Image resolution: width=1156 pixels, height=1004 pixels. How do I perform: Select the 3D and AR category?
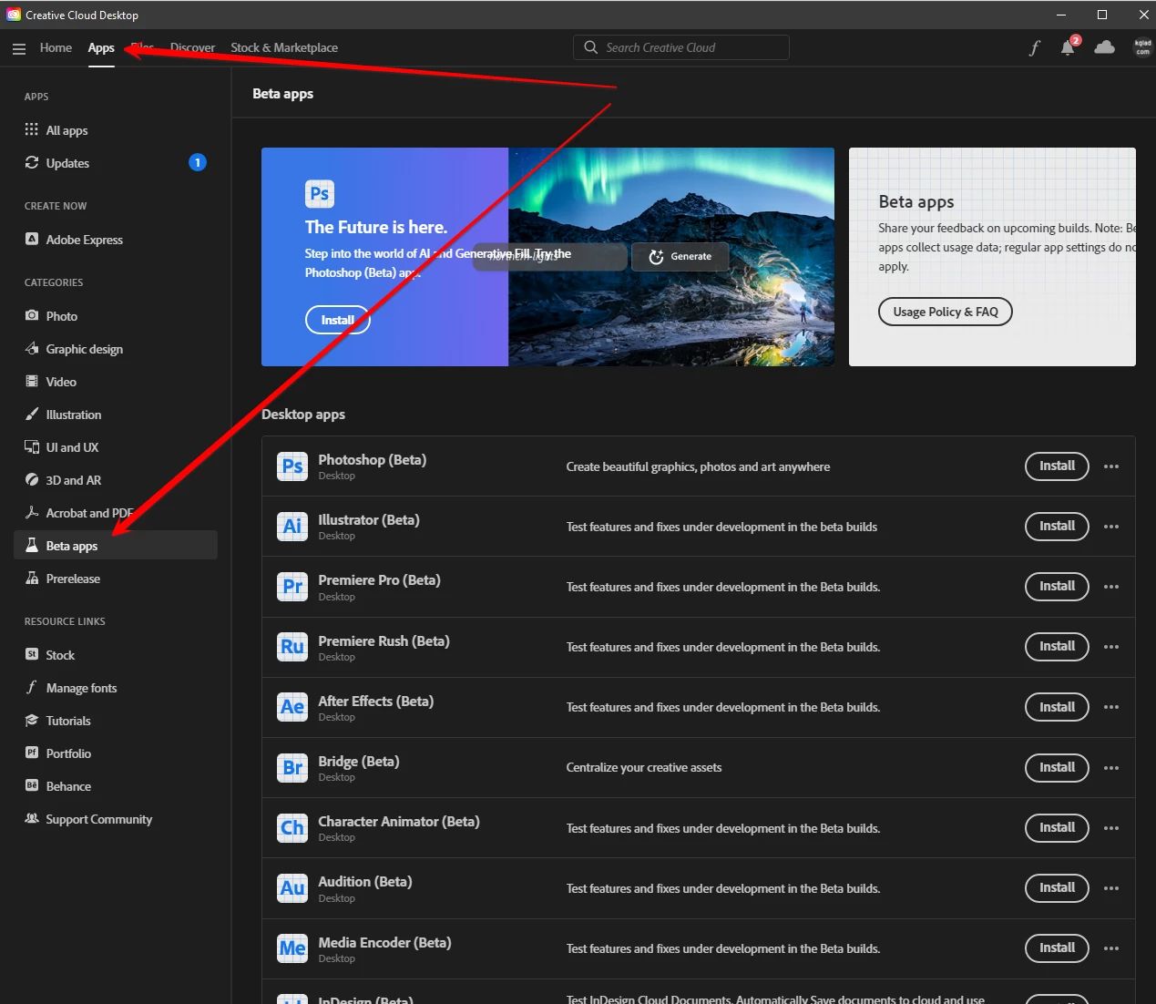tap(116, 480)
